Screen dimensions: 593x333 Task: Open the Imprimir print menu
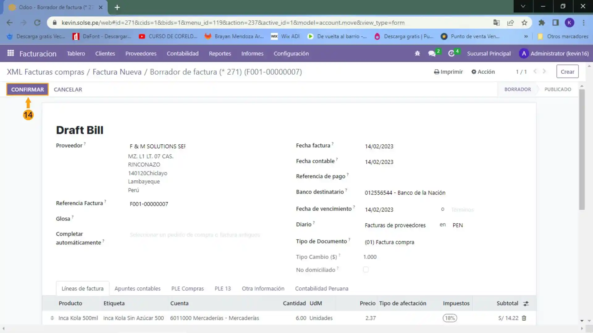coord(448,72)
